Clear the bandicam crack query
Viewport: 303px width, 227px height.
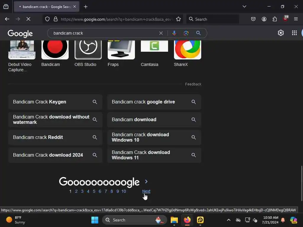pyautogui.click(x=161, y=33)
